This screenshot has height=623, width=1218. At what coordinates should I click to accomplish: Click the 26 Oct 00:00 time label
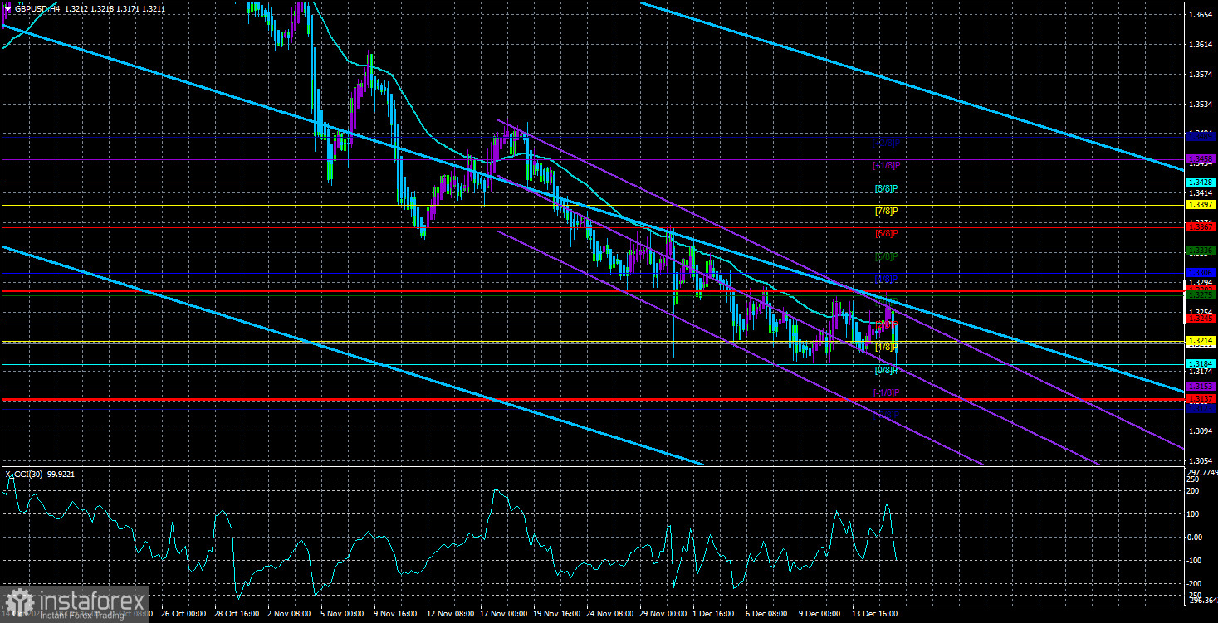click(x=183, y=615)
